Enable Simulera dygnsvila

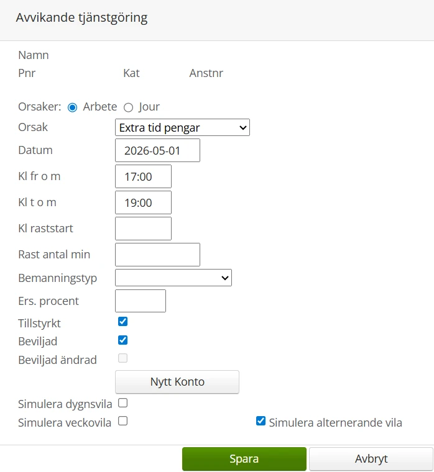point(123,403)
